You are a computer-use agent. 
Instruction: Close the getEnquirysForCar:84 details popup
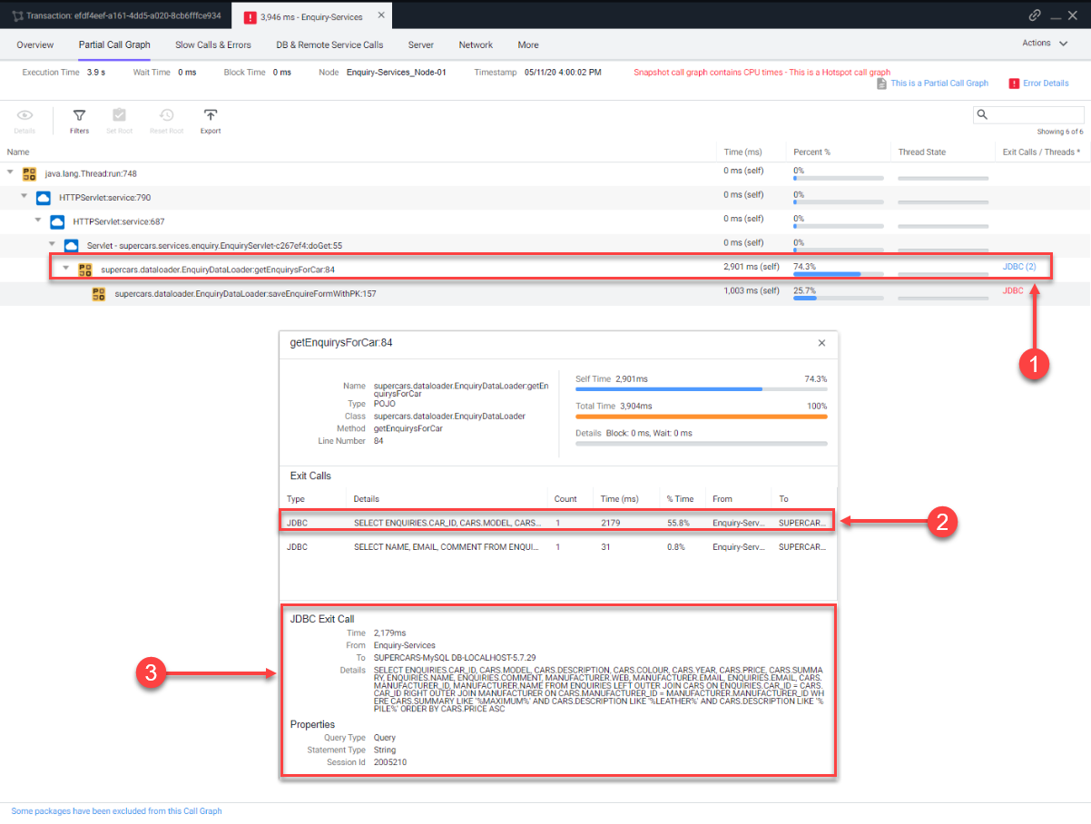[x=821, y=343]
